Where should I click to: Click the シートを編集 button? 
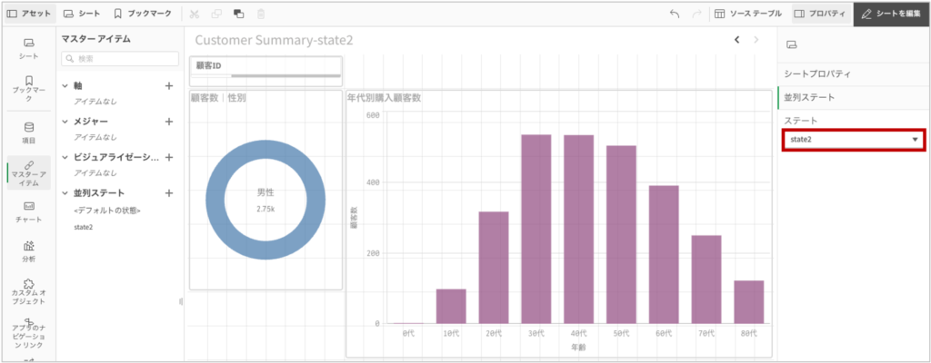click(891, 15)
